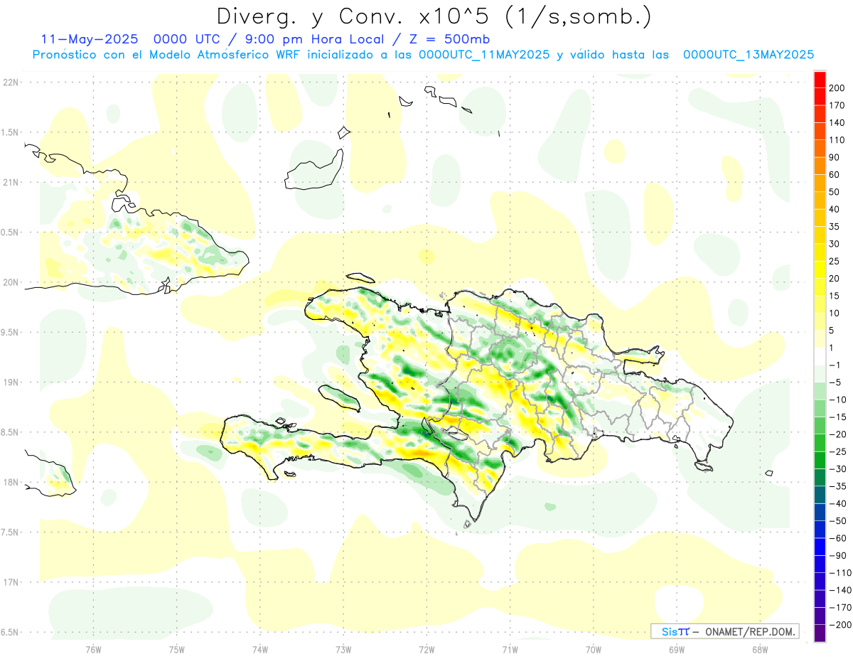Click the '17N' latitude label
Image resolution: width=853 pixels, height=659 pixels.
pos(11,582)
